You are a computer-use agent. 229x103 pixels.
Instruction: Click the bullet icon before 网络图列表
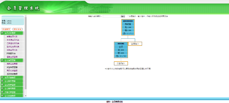(6, 53)
